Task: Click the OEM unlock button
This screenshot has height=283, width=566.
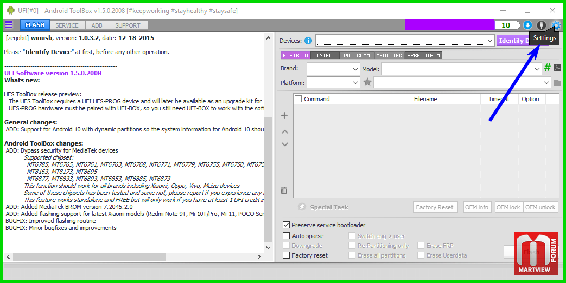Action: (540, 207)
